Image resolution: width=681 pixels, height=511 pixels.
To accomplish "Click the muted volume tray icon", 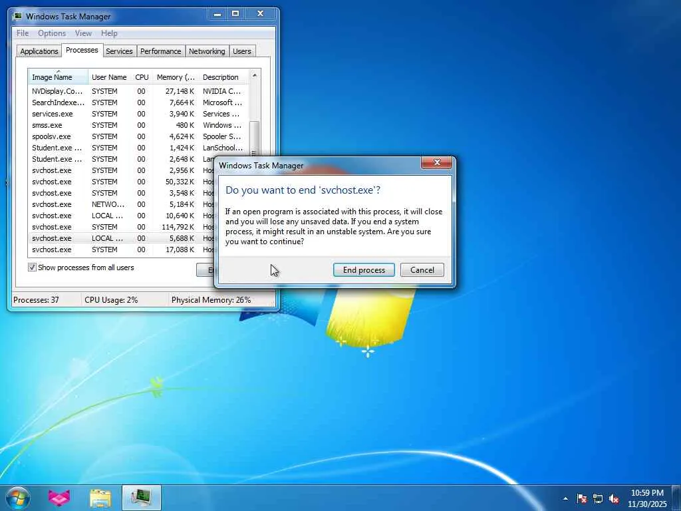I will click(614, 498).
